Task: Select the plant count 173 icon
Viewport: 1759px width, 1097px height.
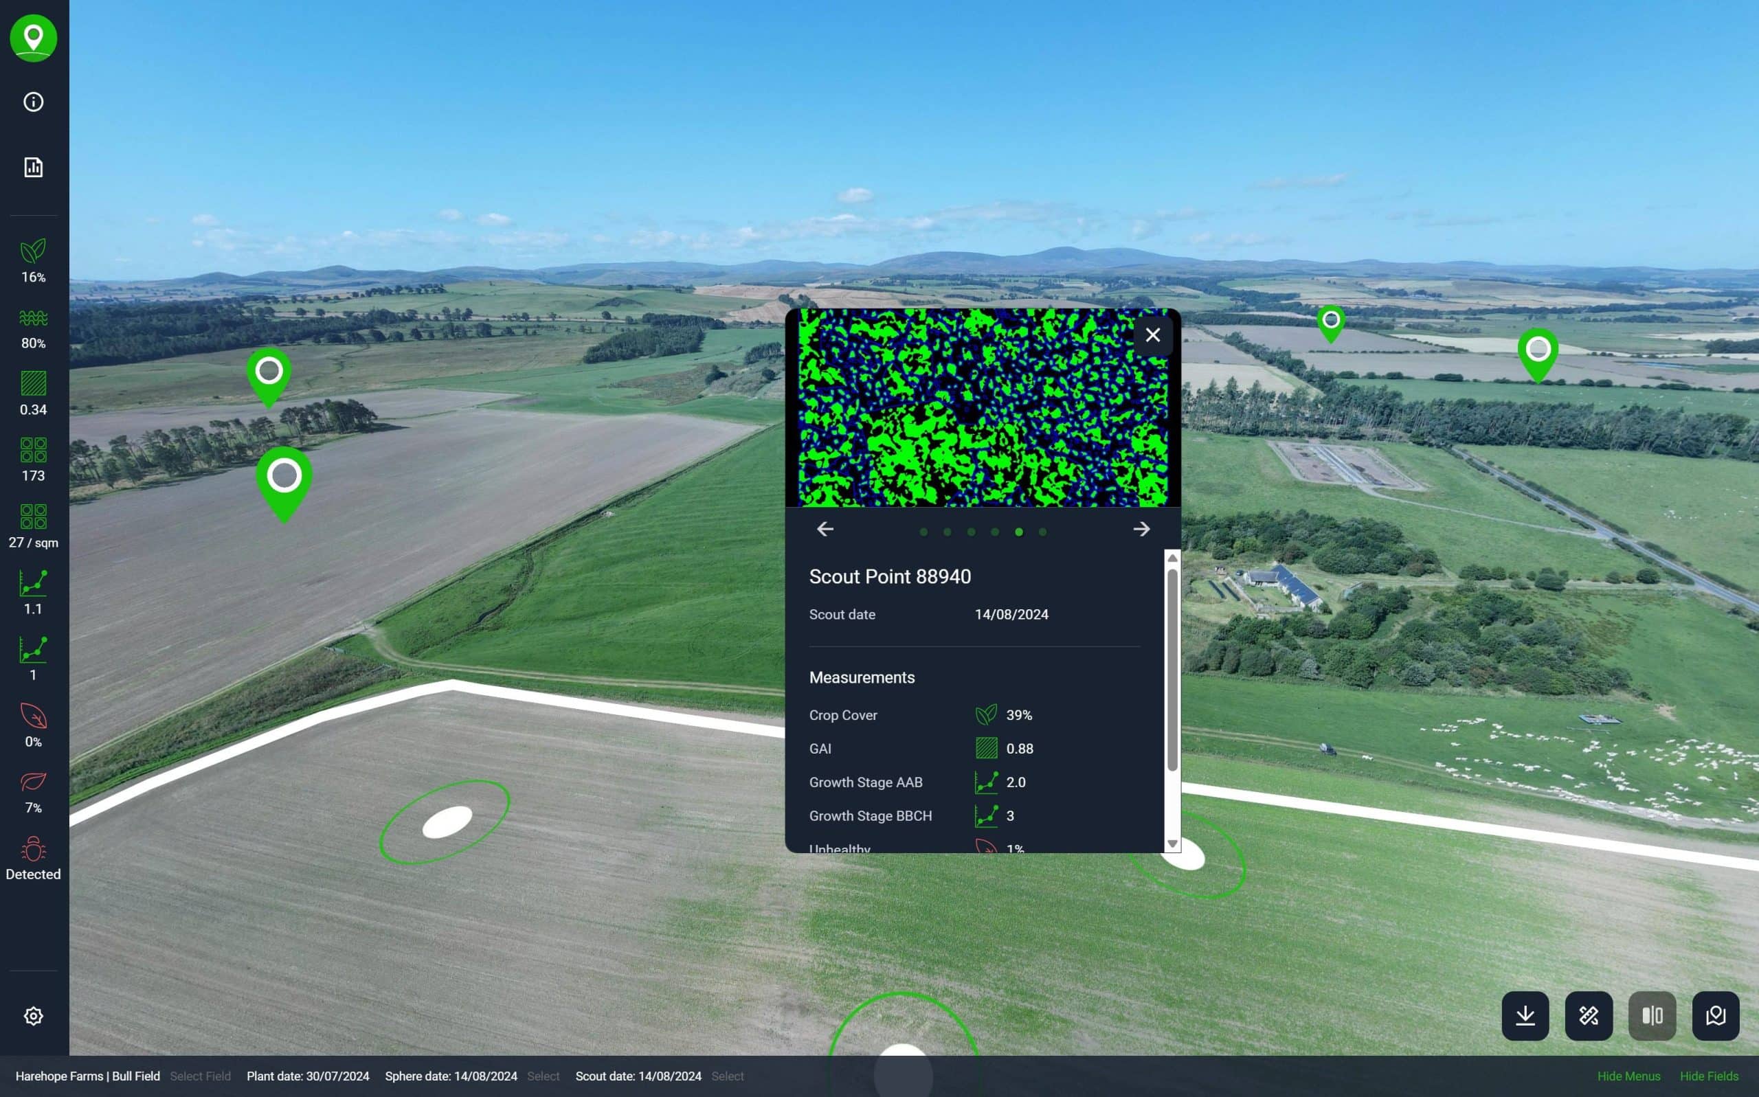Action: (34, 450)
